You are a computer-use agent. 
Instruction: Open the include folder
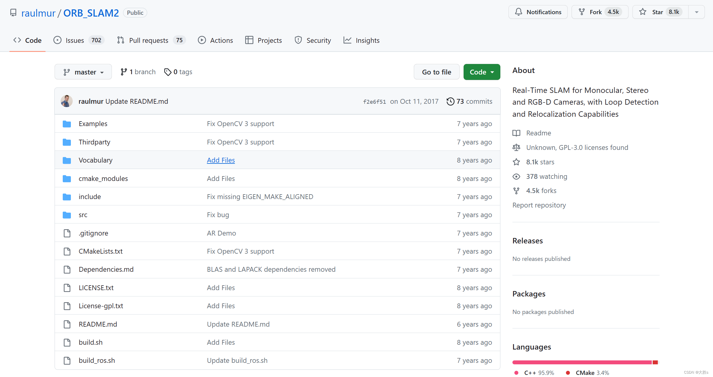click(90, 197)
